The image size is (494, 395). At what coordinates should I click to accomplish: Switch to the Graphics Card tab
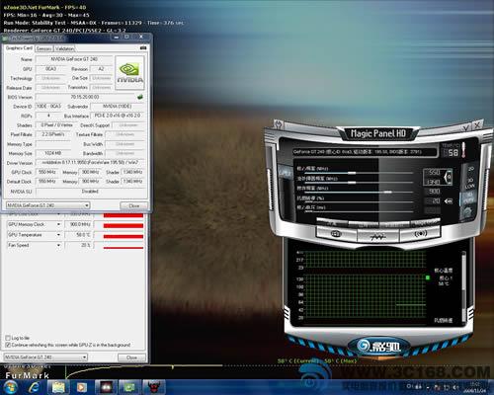(19, 48)
